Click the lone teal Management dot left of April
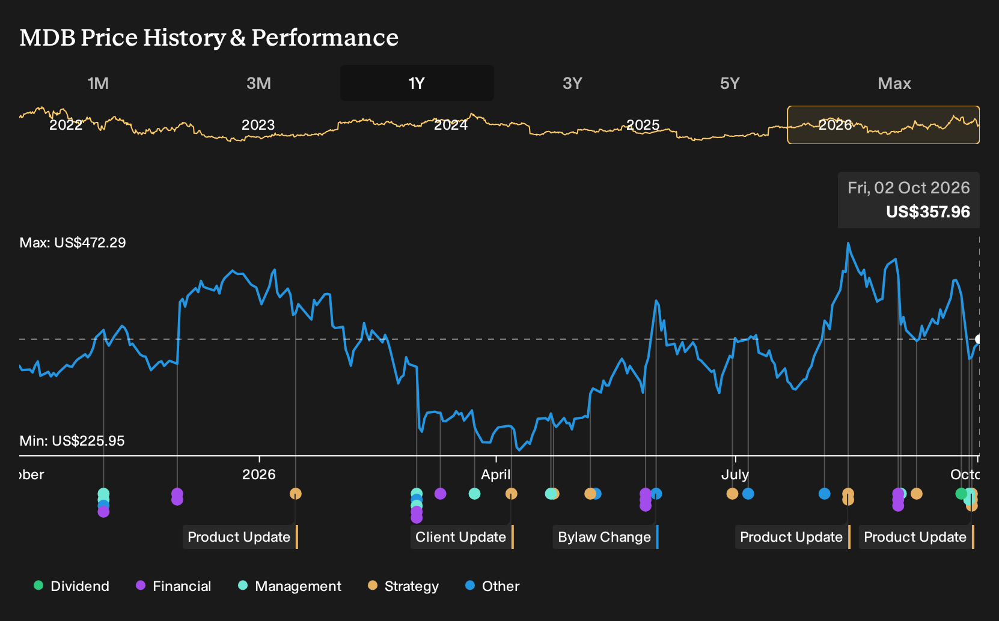 click(x=474, y=494)
